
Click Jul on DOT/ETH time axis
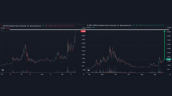pyautogui.click(x=21, y=74)
